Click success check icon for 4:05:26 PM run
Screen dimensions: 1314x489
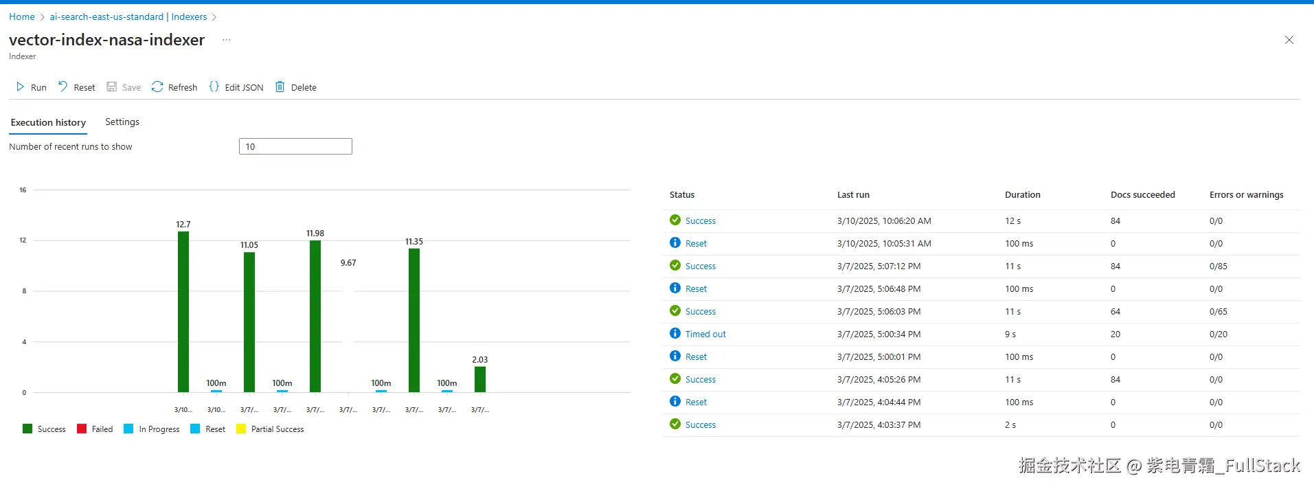pos(675,378)
